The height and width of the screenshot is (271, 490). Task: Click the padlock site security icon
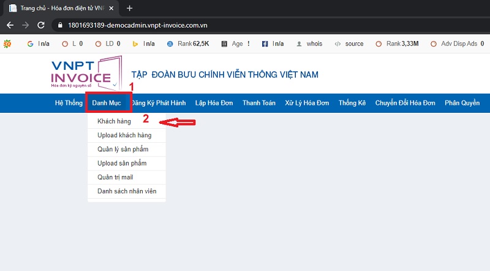pyautogui.click(x=60, y=25)
